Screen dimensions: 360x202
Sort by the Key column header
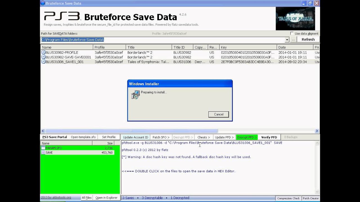(x=248, y=47)
